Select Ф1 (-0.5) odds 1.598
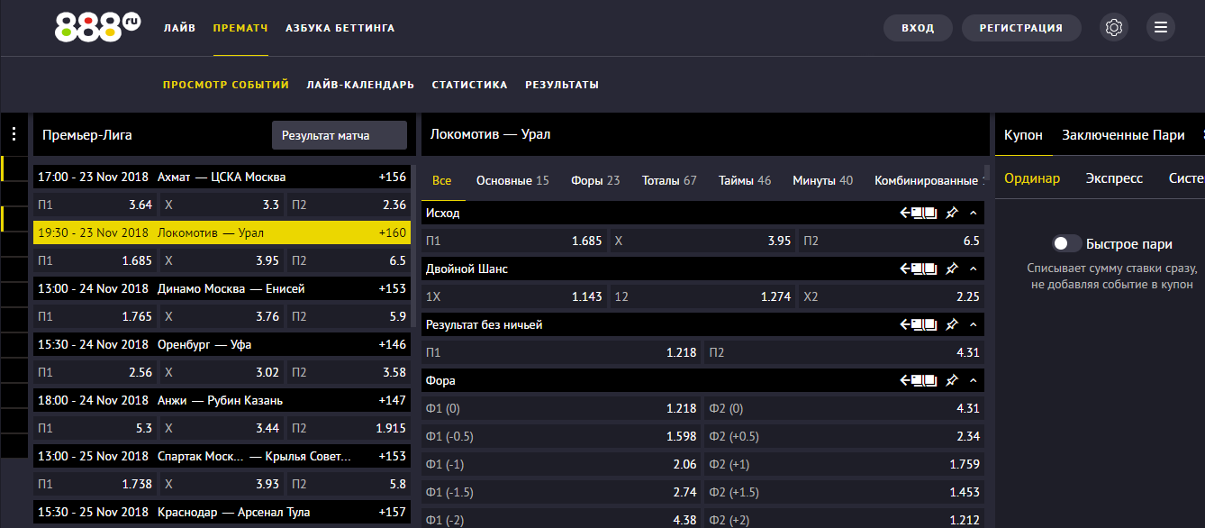 561,437
